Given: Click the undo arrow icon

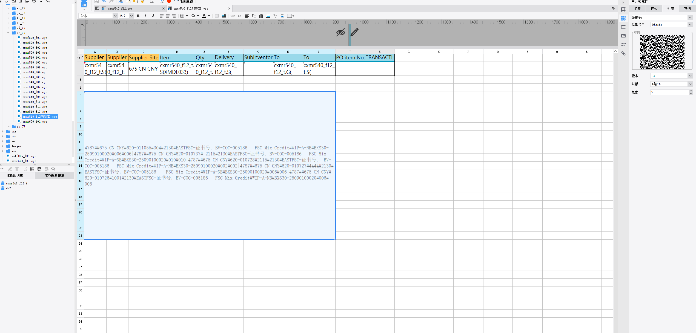Looking at the screenshot, I should coord(104,1).
